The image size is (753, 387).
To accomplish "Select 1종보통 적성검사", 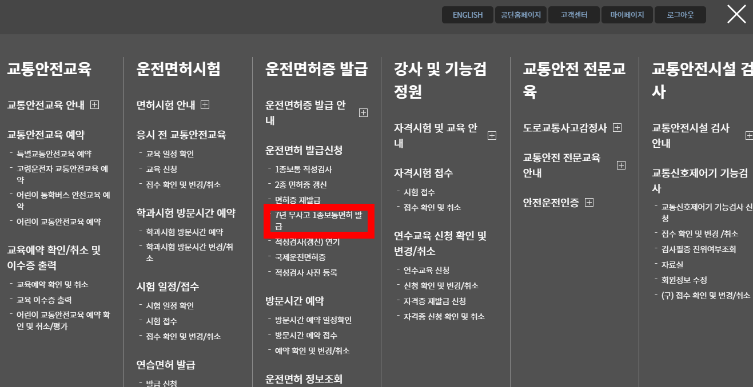I will [303, 170].
